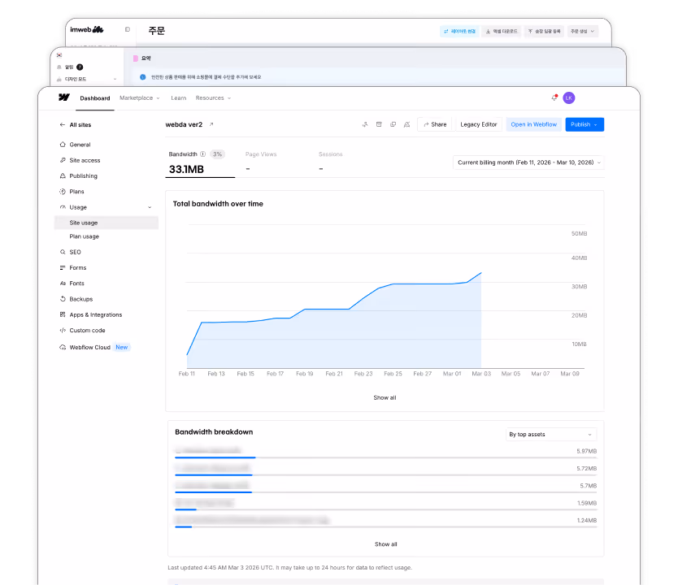Viewport: 678px width, 585px height.
Task: Click the Bandwidth info icon
Action: (202, 154)
